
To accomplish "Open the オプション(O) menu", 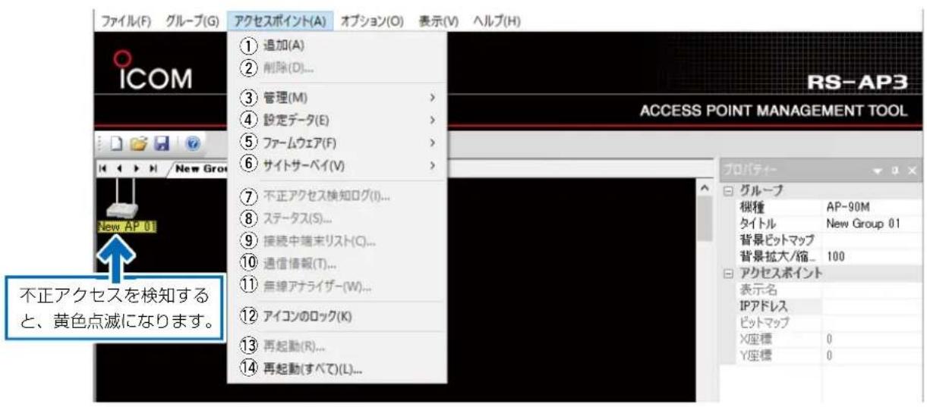I will click(373, 21).
